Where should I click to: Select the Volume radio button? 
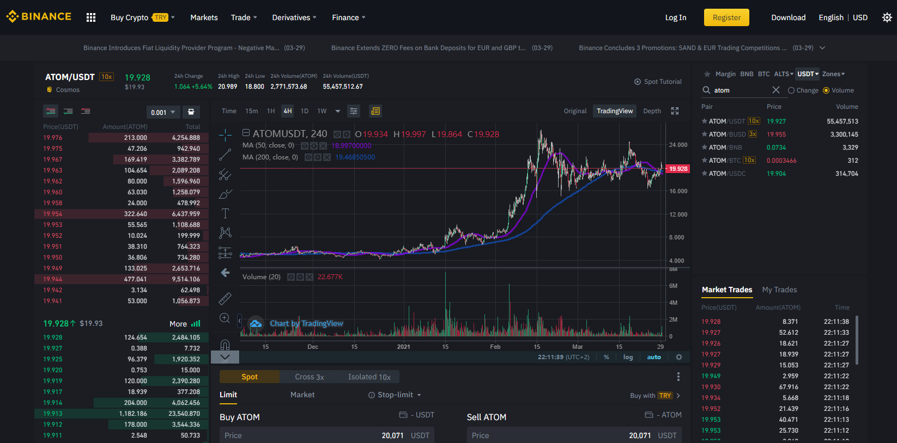pyautogui.click(x=826, y=90)
